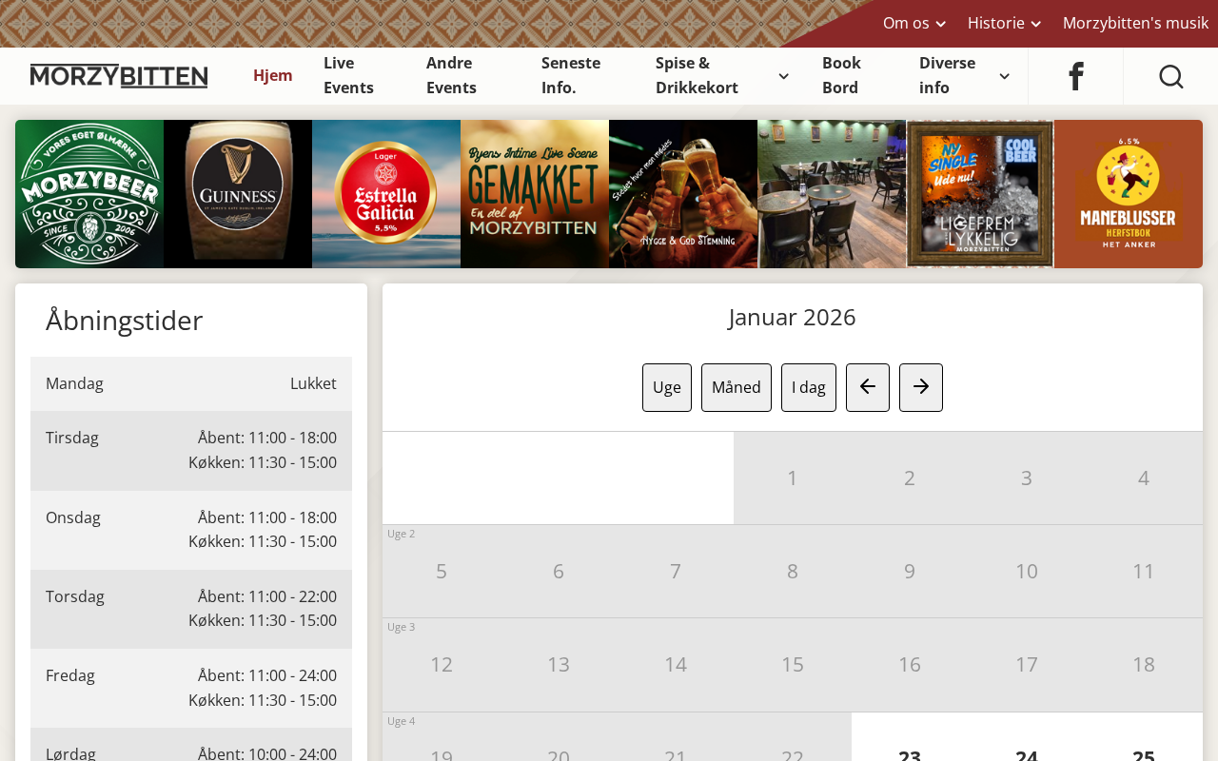Screen dimensions: 1218x761
Task: Open the search magnifier icon
Action: coord(1170,76)
